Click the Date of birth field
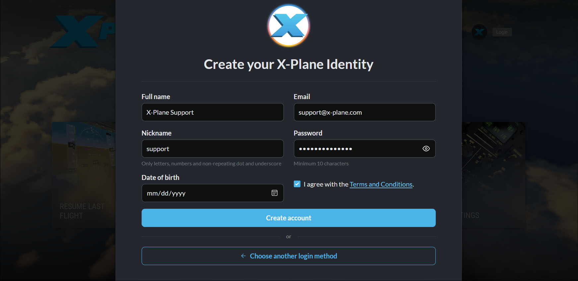Screen dimensions: 578x281 click(213, 193)
